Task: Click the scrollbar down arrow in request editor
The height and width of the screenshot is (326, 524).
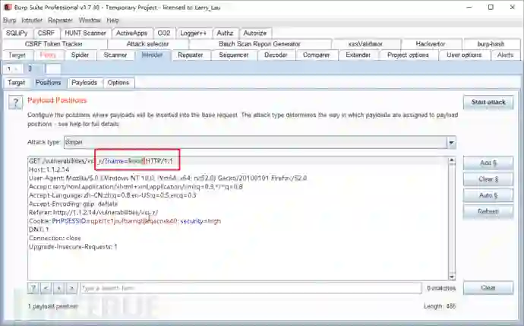Action: pyautogui.click(x=452, y=276)
